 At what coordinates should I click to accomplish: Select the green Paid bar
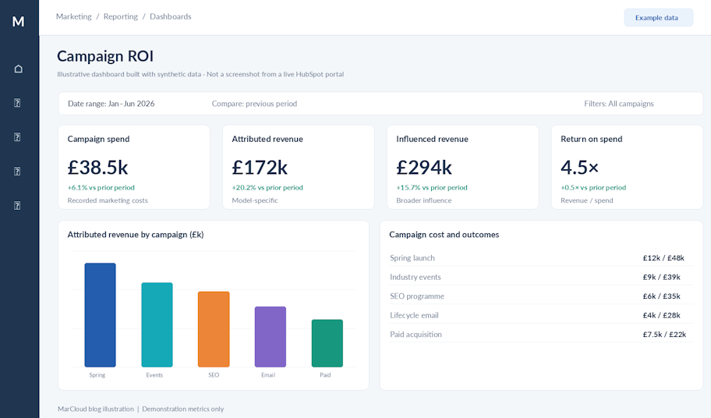[x=327, y=343]
